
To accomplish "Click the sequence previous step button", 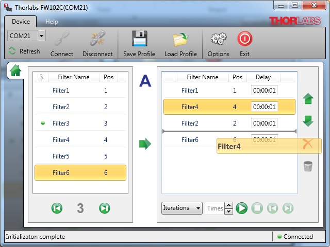I will (273, 208).
